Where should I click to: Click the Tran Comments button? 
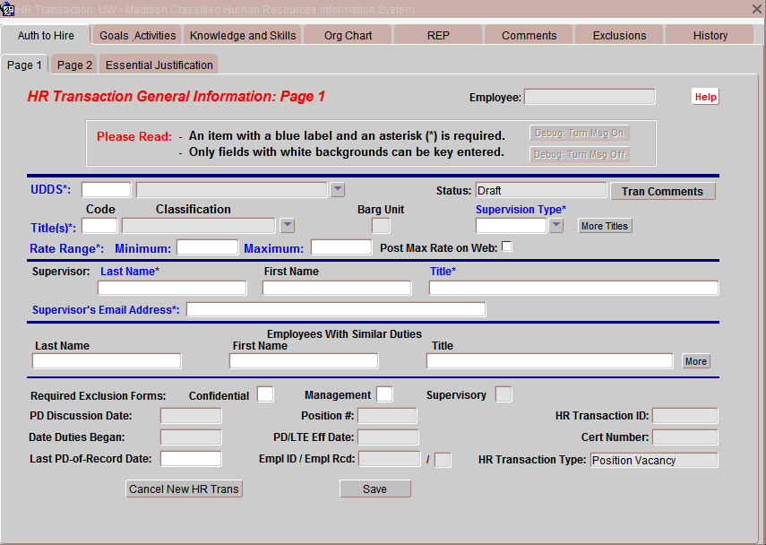click(x=662, y=191)
